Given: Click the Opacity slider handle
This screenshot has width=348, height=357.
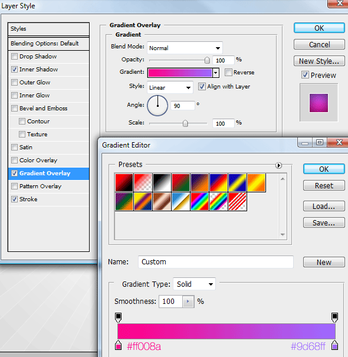Looking at the screenshot, I should 207,60.
